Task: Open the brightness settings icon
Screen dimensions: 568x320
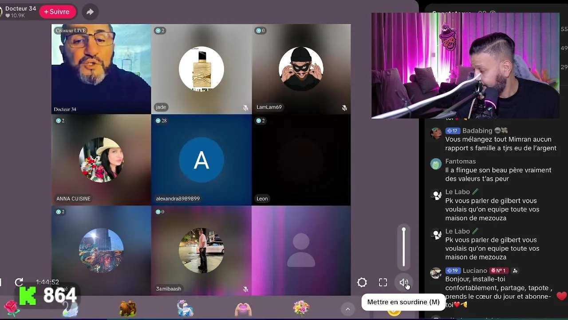Action: tap(362, 283)
